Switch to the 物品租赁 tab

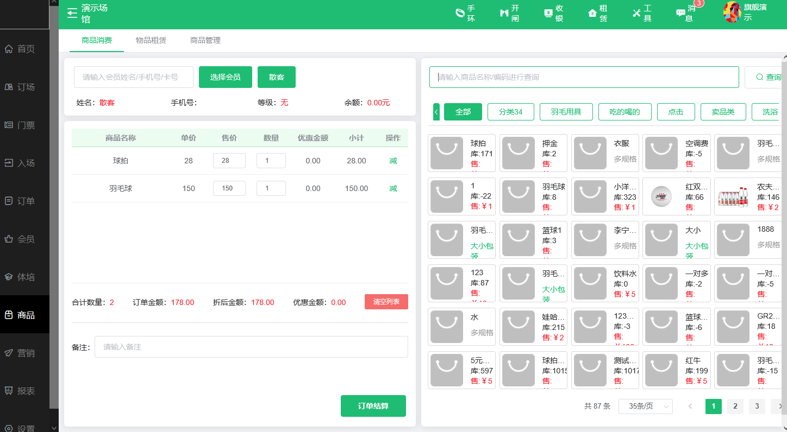151,40
